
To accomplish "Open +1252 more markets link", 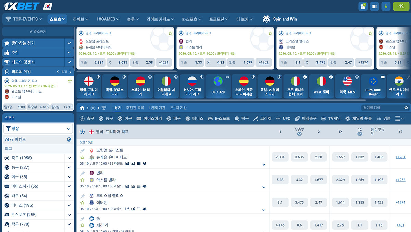I will (400, 180).
